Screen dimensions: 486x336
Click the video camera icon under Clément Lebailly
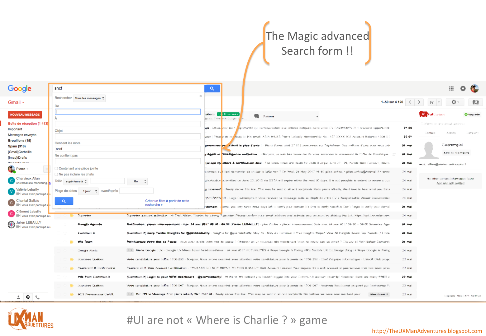pos(18,216)
